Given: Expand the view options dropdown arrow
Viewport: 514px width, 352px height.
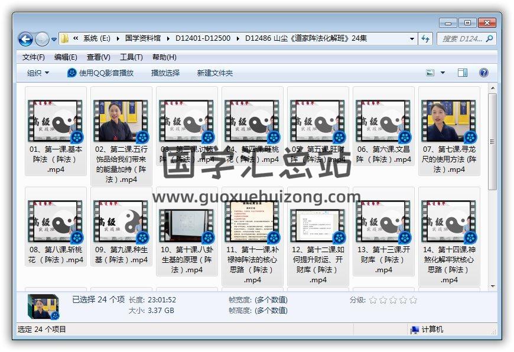Looking at the screenshot, I should (443, 73).
